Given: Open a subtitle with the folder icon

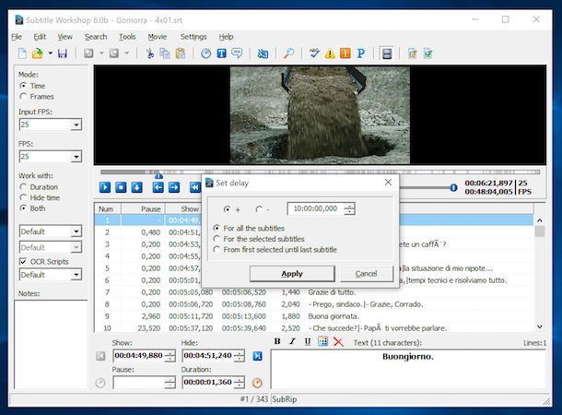Looking at the screenshot, I should (x=37, y=53).
